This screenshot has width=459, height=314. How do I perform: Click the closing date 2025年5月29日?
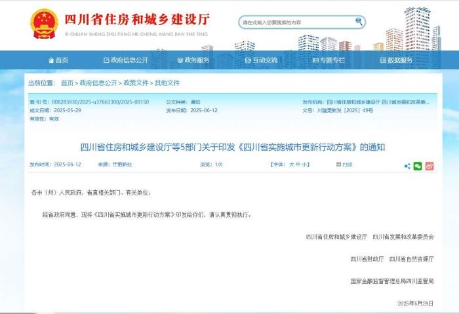[415, 304]
